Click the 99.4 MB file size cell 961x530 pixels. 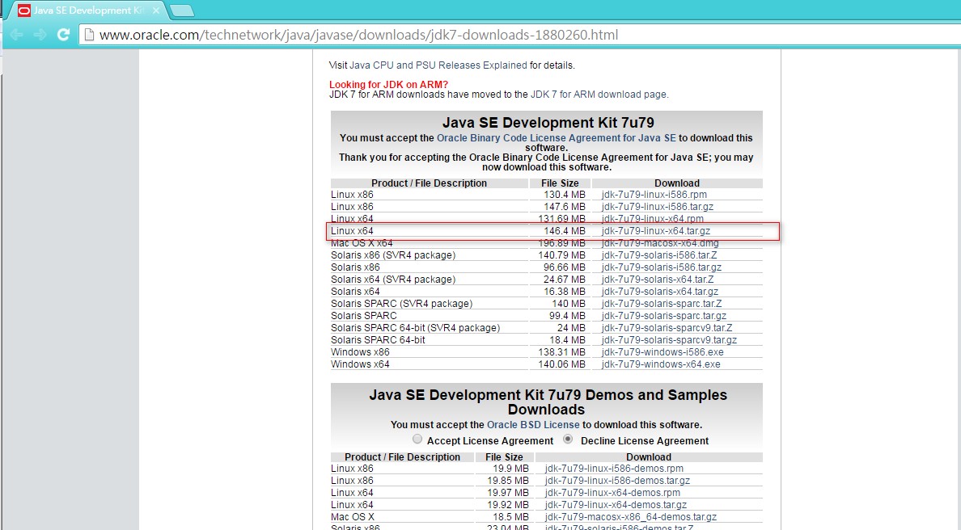(560, 316)
